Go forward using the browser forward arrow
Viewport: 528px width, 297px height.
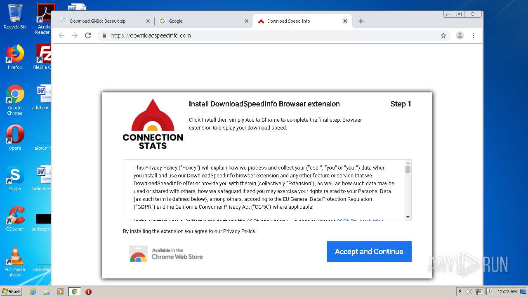75,35
